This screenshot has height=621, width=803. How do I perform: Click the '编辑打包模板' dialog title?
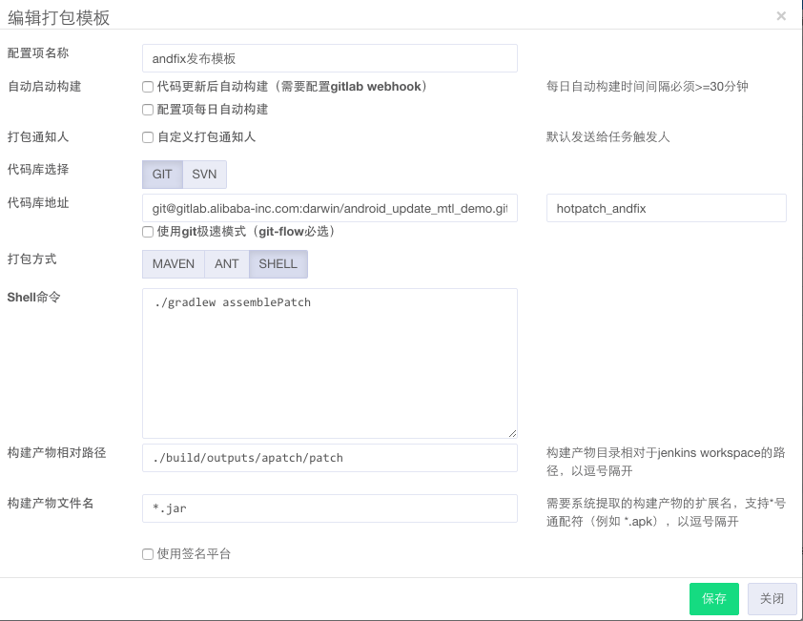[58, 17]
